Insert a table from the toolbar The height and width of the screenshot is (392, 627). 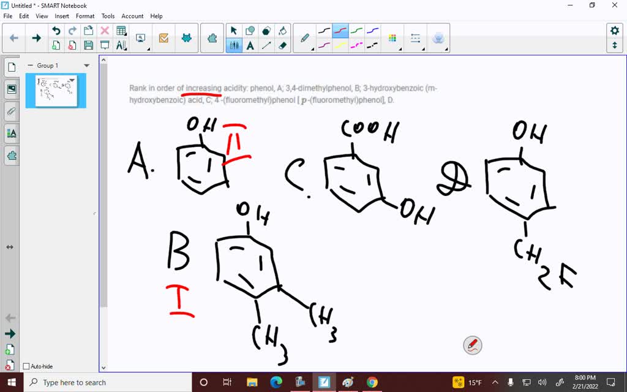click(120, 29)
